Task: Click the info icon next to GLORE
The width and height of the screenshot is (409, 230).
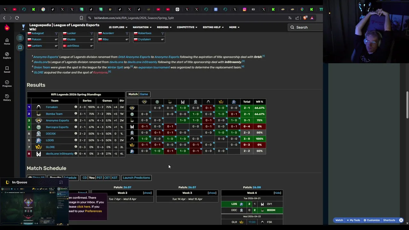Action: click(x=76, y=147)
